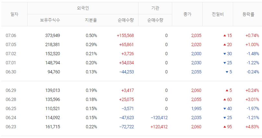Click change rate +4.83%
The image size is (262, 138).
coord(252,127)
